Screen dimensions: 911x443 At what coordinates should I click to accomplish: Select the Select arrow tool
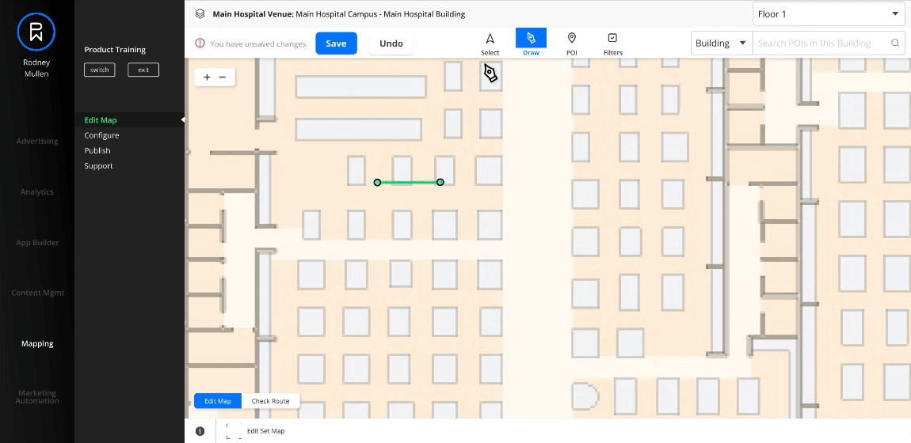click(490, 44)
